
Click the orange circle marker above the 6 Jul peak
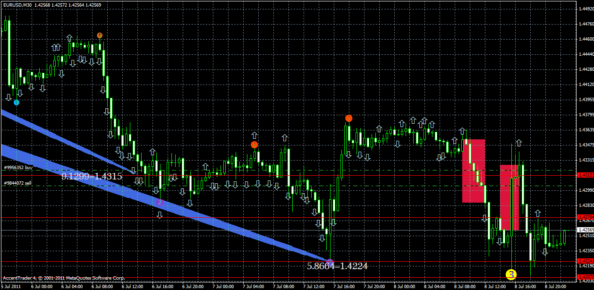pyautogui.click(x=100, y=35)
